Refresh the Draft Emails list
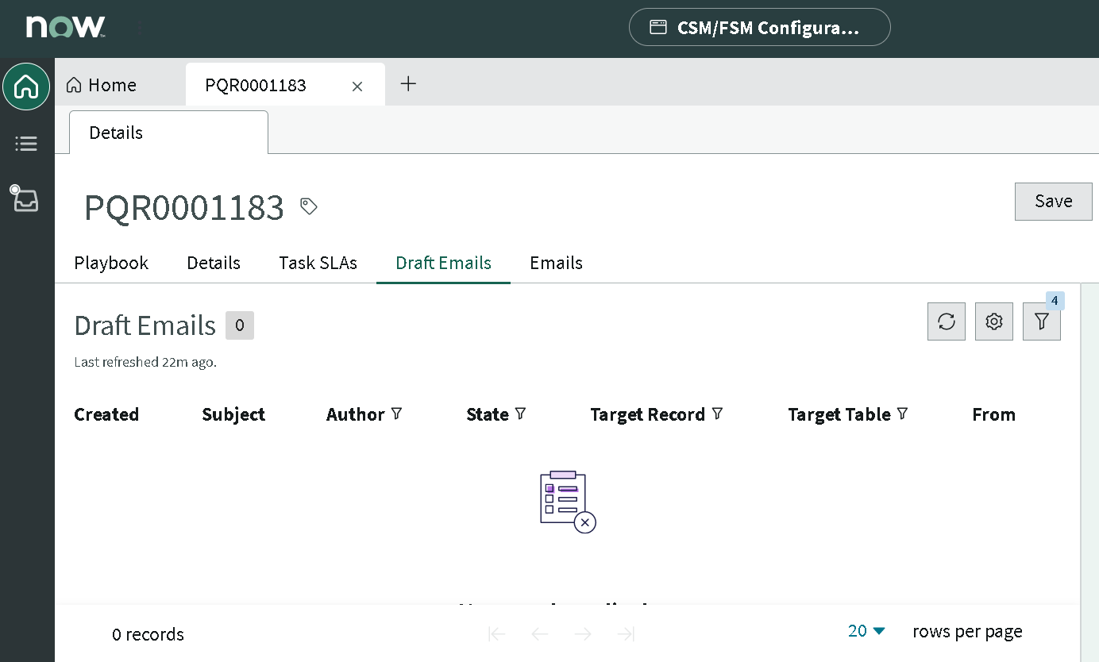The height and width of the screenshot is (662, 1099). 946,321
